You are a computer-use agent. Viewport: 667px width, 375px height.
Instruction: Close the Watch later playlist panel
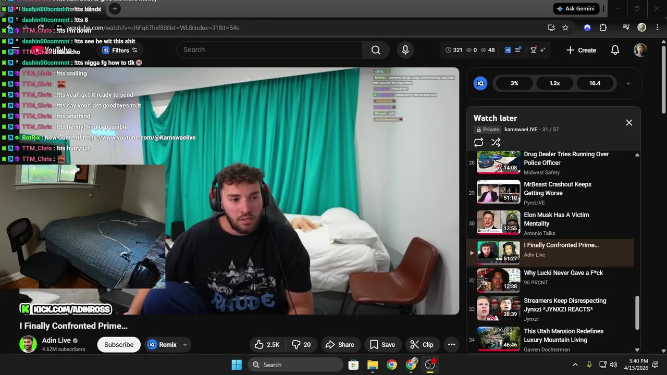[x=629, y=122]
